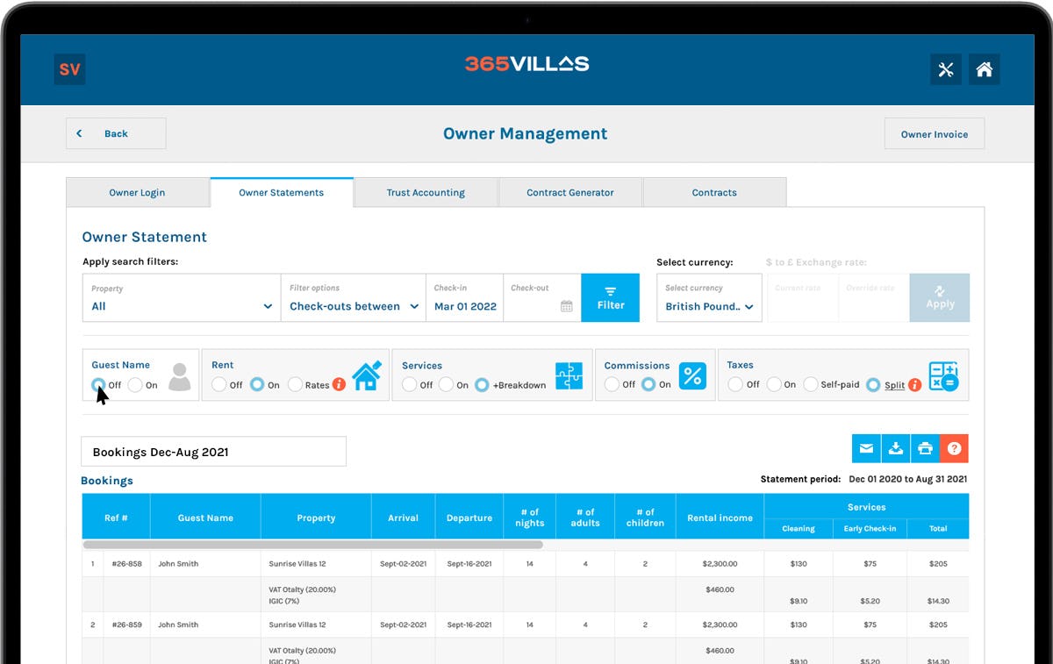The height and width of the screenshot is (664, 1053).
Task: Click the Override rate field
Action: [874, 297]
